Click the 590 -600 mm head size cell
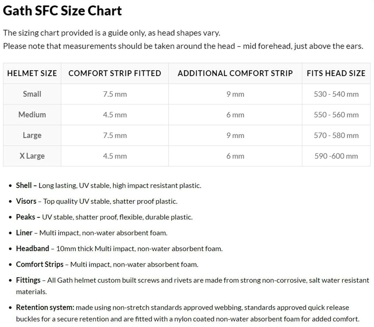This screenshot has width=374, height=327. tap(336, 156)
